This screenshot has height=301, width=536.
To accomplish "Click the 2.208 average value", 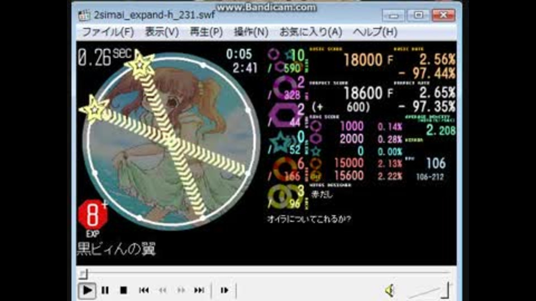I will (x=441, y=130).
